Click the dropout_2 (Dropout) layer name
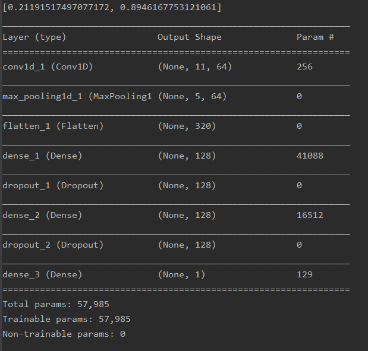368x351 pixels. 53,245
